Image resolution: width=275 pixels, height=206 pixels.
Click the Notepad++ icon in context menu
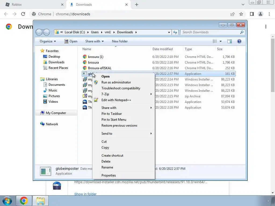(x=96, y=100)
